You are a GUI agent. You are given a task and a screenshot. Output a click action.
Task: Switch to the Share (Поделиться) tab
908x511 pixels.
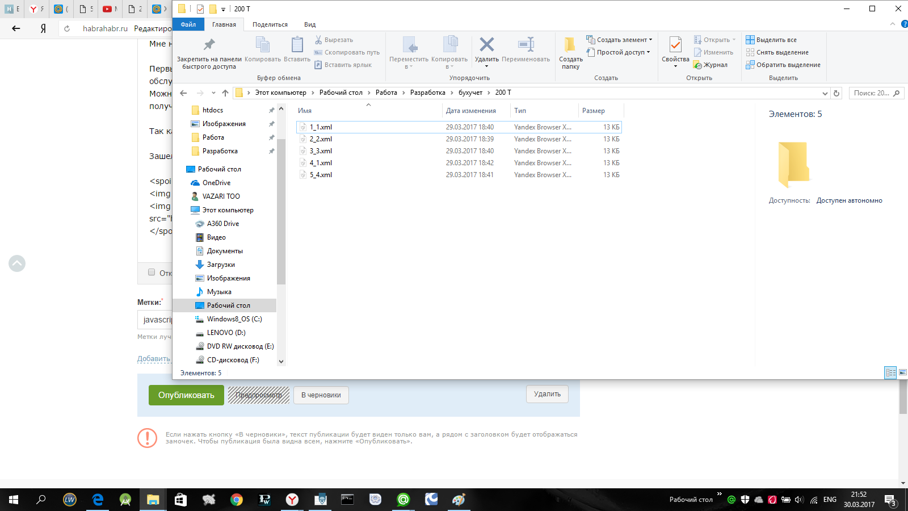coord(270,24)
